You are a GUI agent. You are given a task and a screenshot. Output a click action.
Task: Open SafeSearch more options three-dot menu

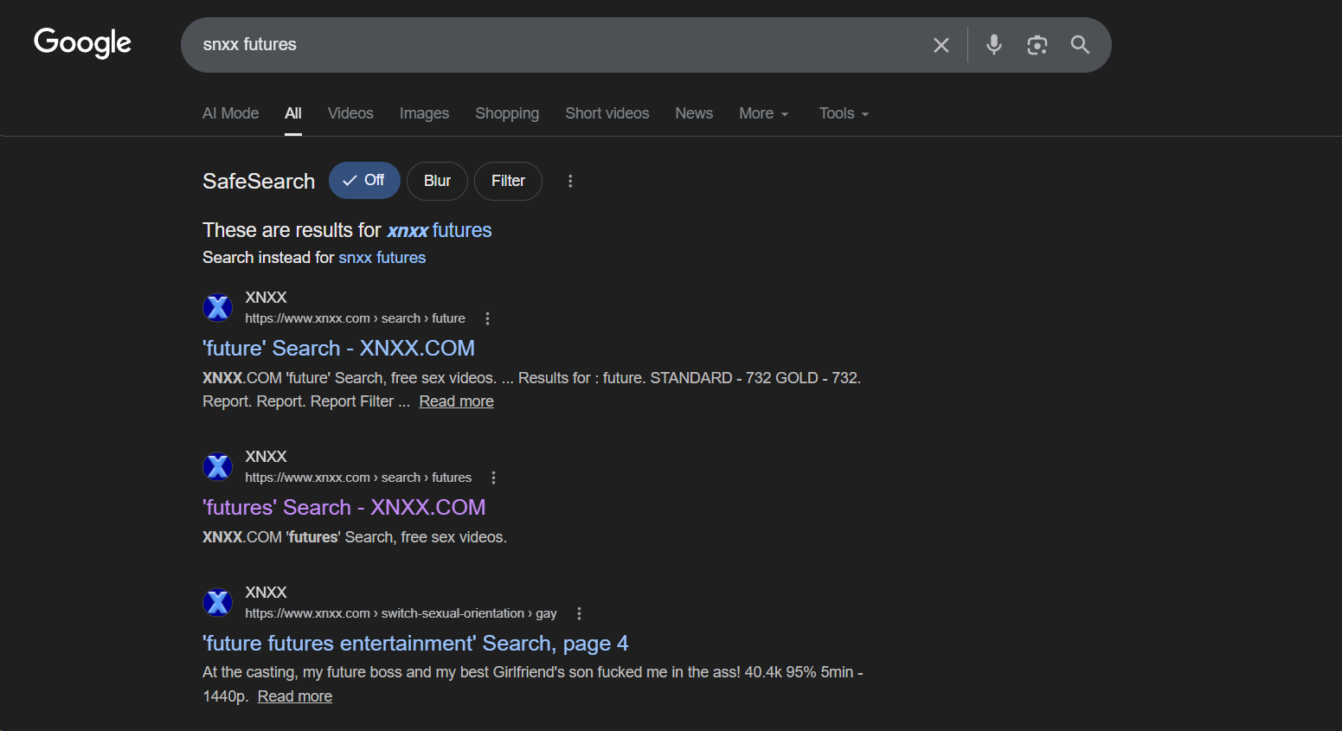570,181
